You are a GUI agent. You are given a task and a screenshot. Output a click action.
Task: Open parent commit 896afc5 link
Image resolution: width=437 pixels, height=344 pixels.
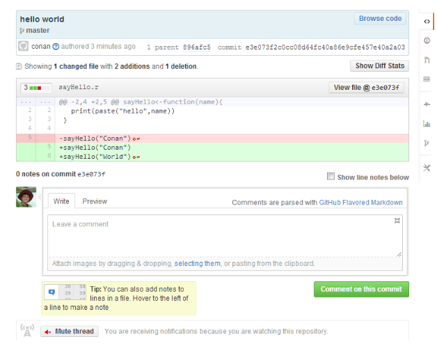point(196,47)
